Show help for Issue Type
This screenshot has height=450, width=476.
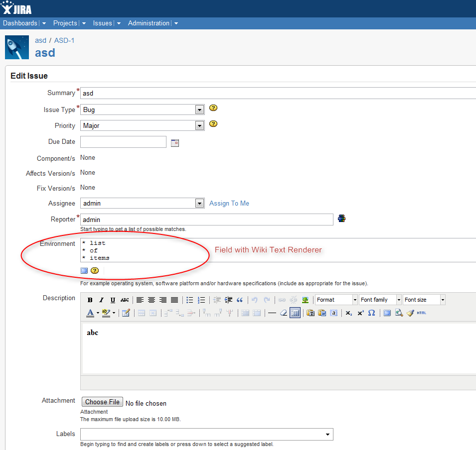pos(213,108)
